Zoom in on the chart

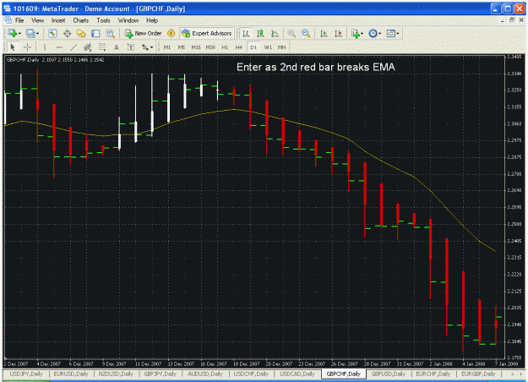pyautogui.click(x=291, y=33)
